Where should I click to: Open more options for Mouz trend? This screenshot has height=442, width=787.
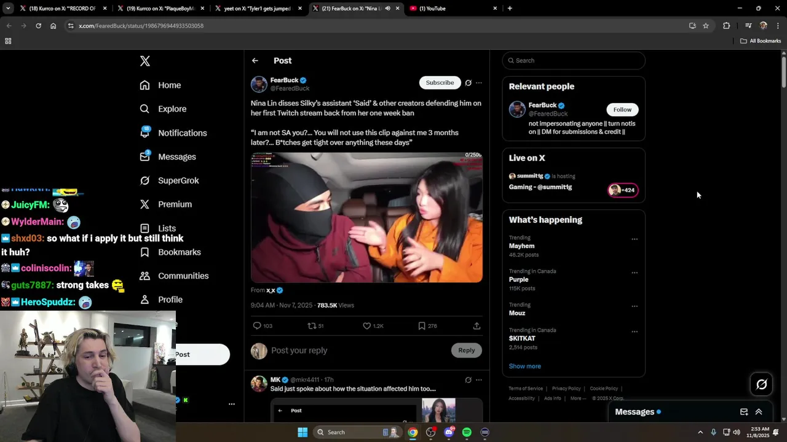635,306
